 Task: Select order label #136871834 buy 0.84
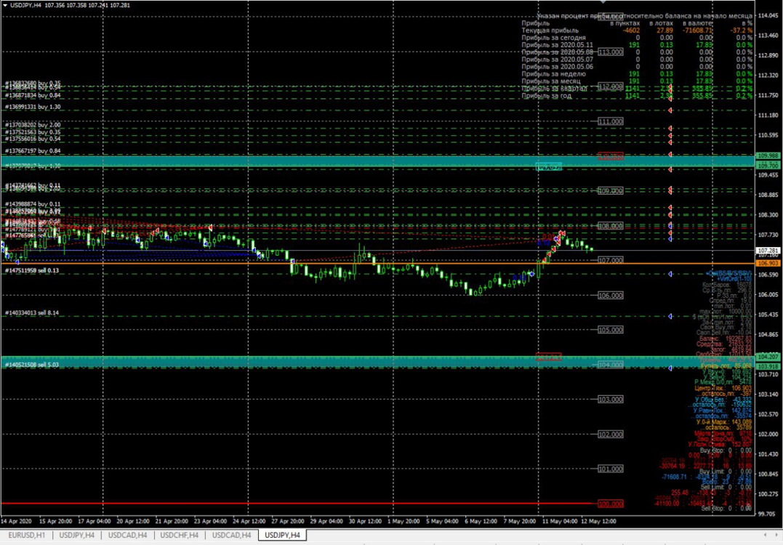(33, 95)
